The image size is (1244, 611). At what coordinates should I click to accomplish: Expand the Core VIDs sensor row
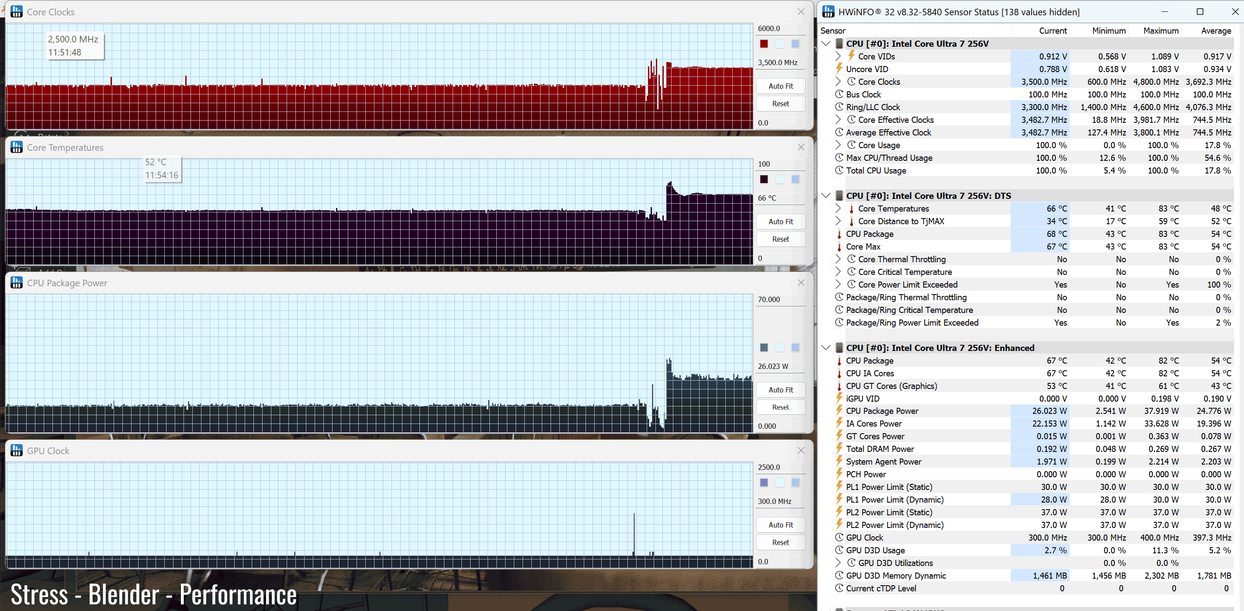tap(839, 56)
